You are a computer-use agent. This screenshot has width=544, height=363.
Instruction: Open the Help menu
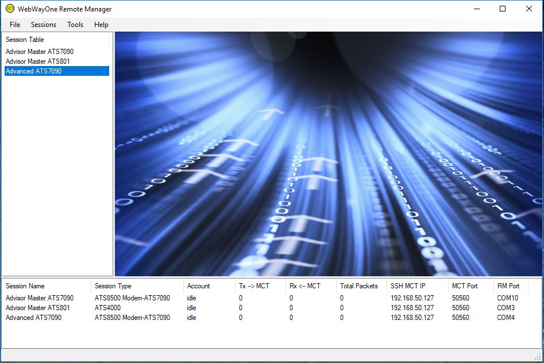(101, 25)
